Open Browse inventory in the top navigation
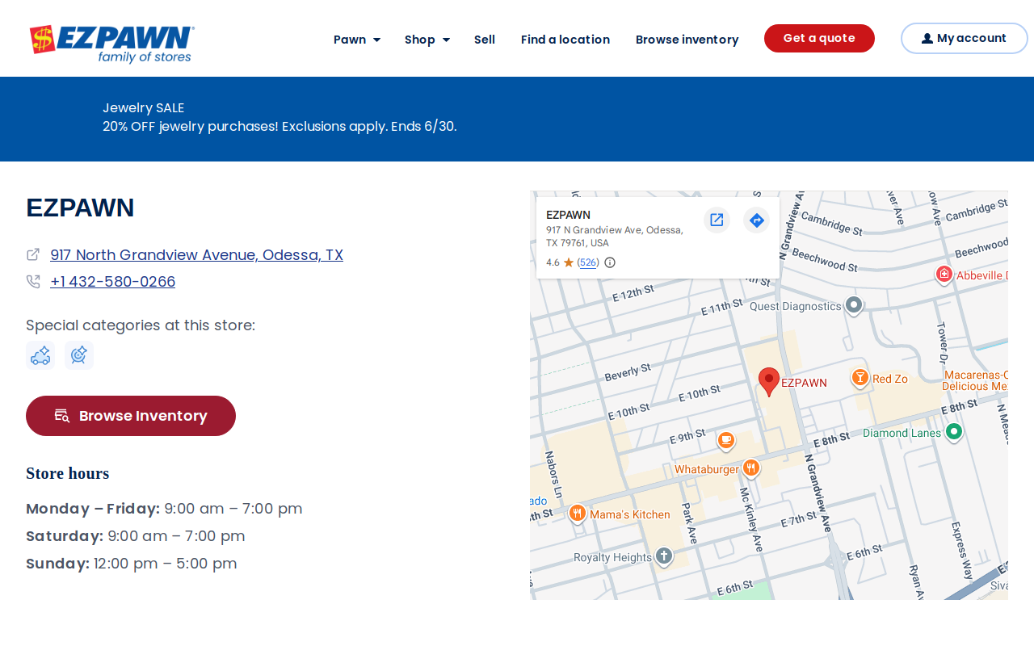The width and height of the screenshot is (1034, 646). (x=687, y=40)
